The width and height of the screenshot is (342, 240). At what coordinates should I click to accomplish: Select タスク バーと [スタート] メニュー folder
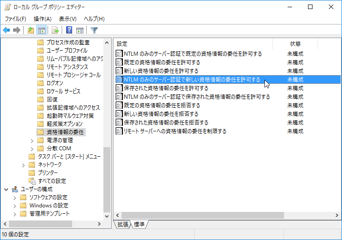(69, 156)
